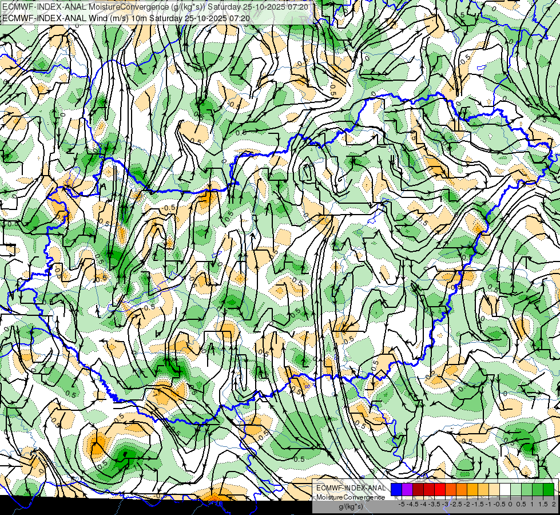
Task: Pick the pale peach swatch left of white
Action: tap(494, 490)
